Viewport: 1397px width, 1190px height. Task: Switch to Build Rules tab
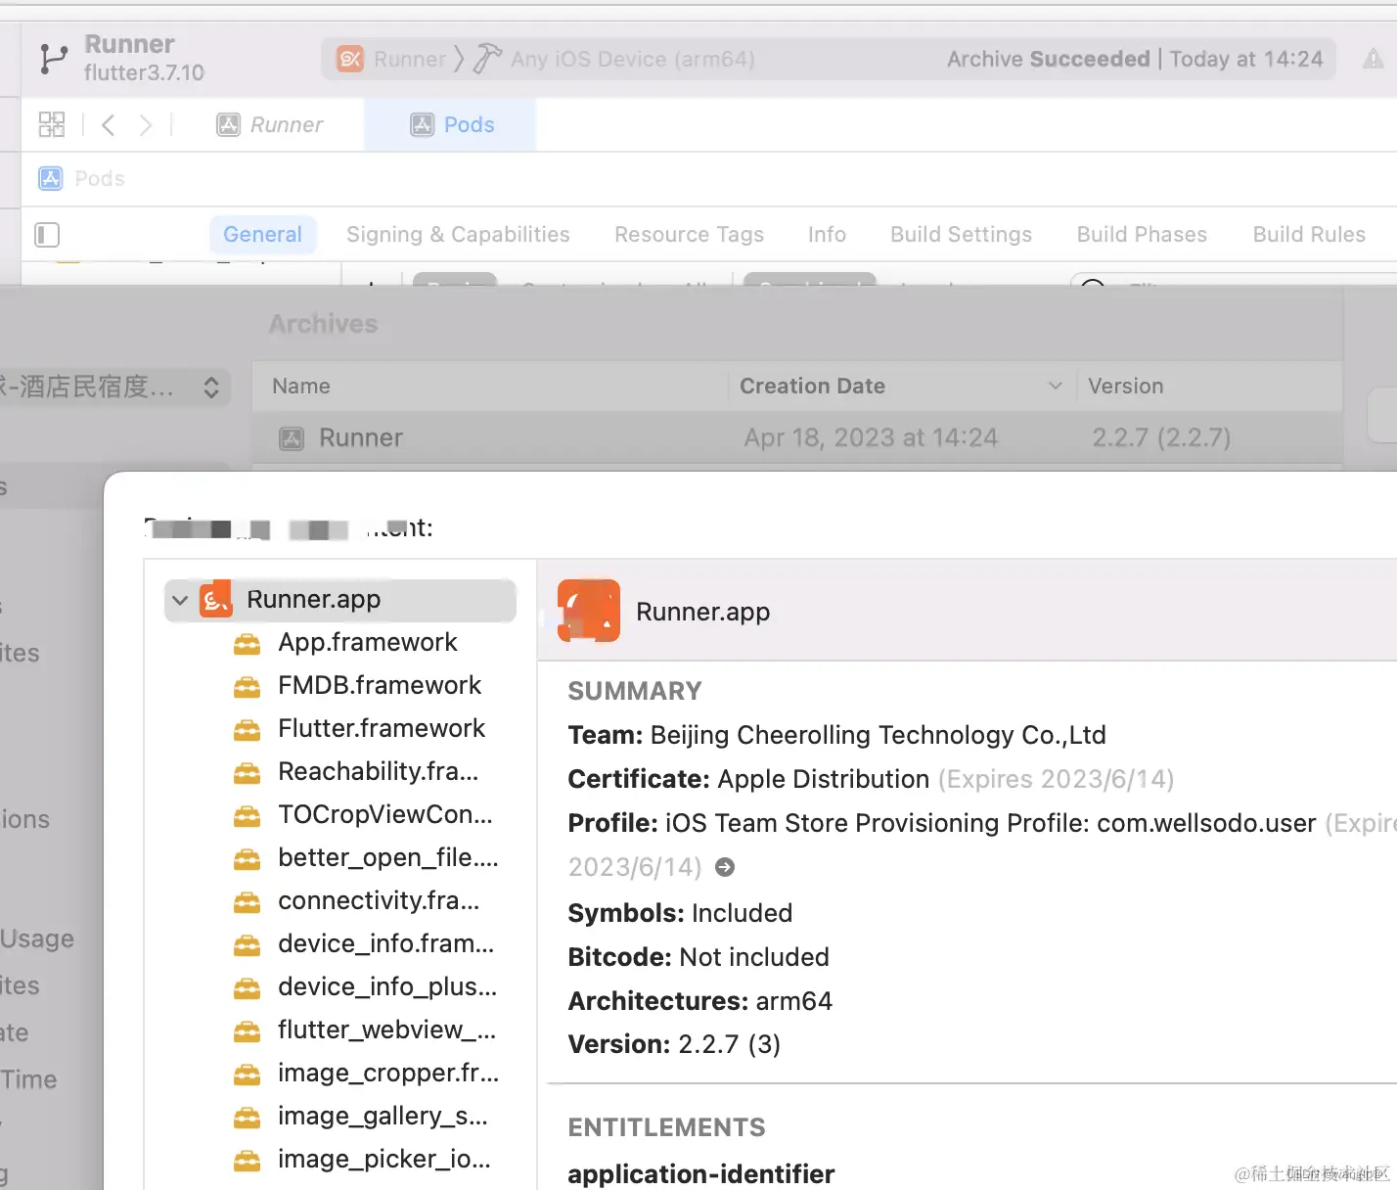click(1309, 235)
